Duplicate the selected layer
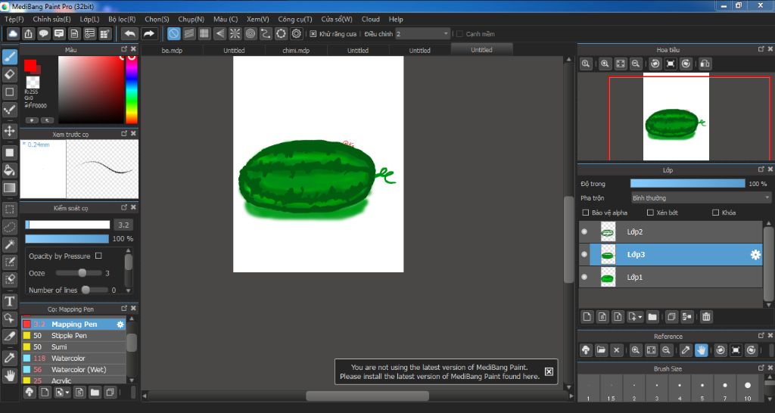 (x=671, y=317)
